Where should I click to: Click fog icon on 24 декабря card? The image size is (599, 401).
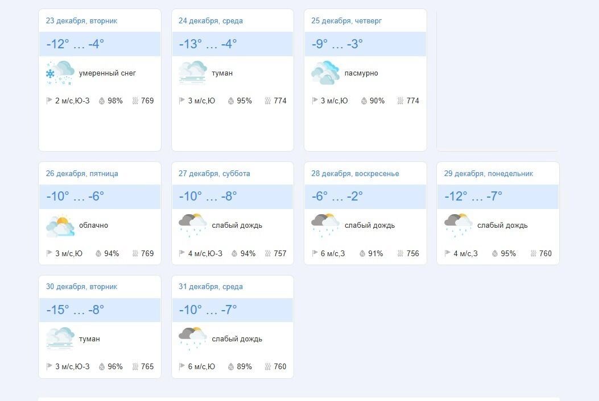pyautogui.click(x=192, y=73)
